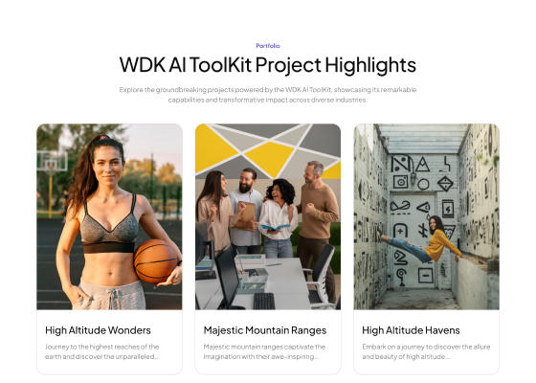This screenshot has height=383, width=536.
Task: Click the description starting 'Majestic mountain ranges captivate'
Action: (x=264, y=351)
